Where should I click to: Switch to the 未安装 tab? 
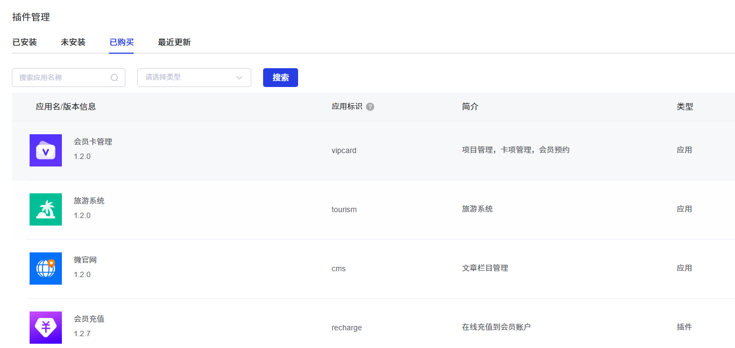[x=73, y=42]
